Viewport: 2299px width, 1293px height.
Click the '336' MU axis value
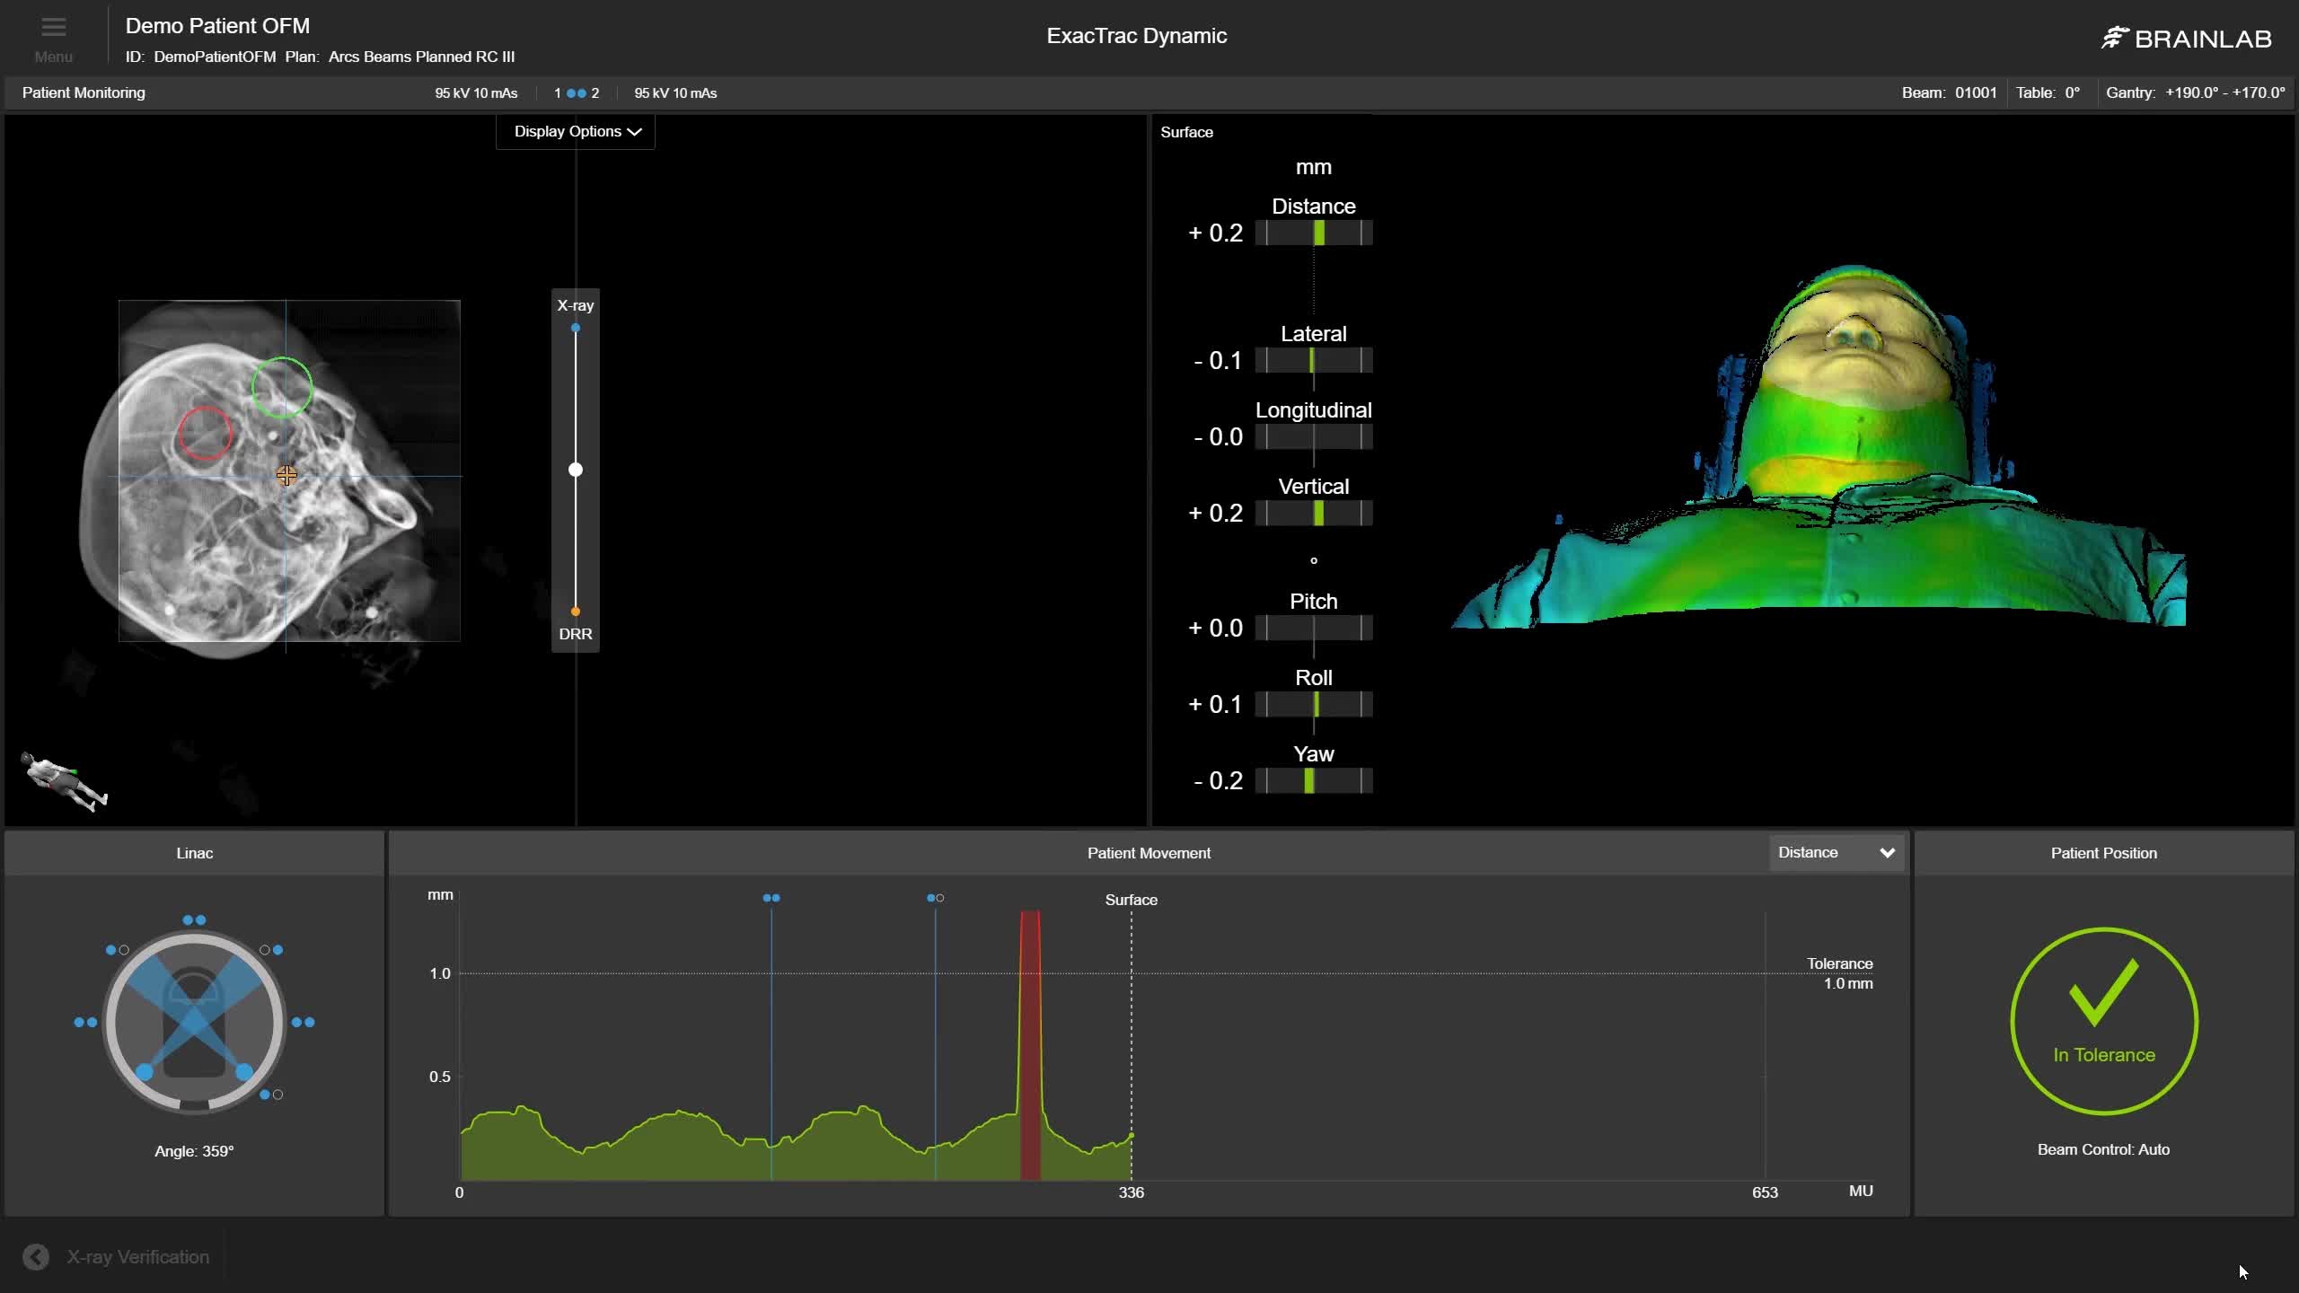point(1132,1192)
